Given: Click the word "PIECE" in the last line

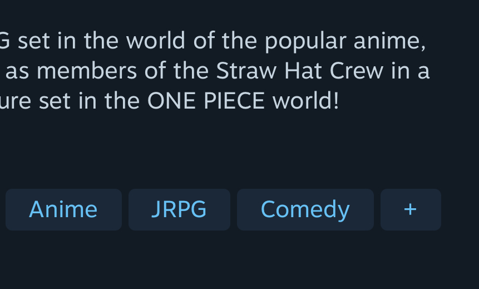Looking at the screenshot, I should pos(234,101).
